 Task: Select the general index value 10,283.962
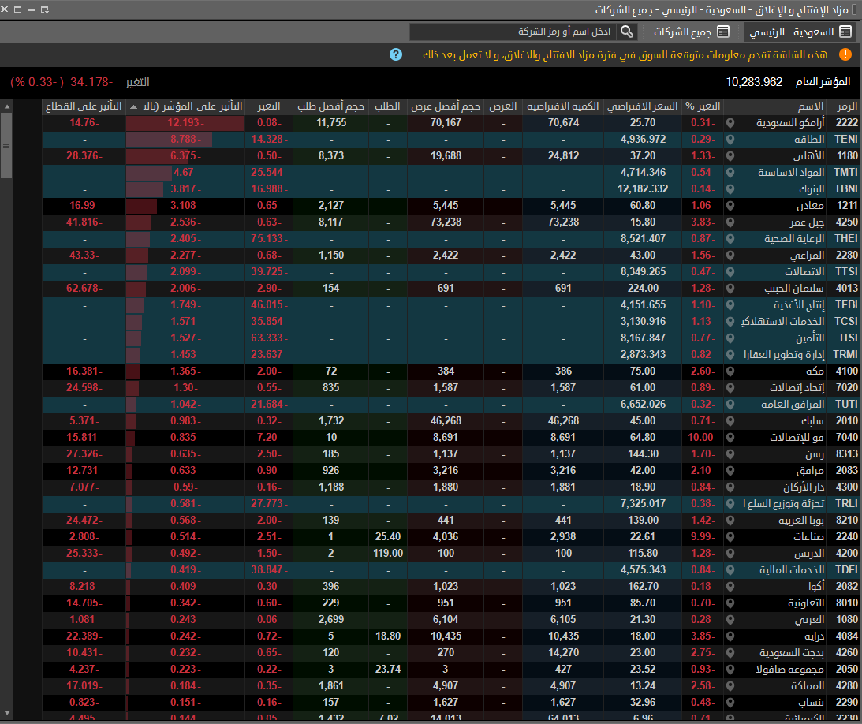(x=754, y=82)
